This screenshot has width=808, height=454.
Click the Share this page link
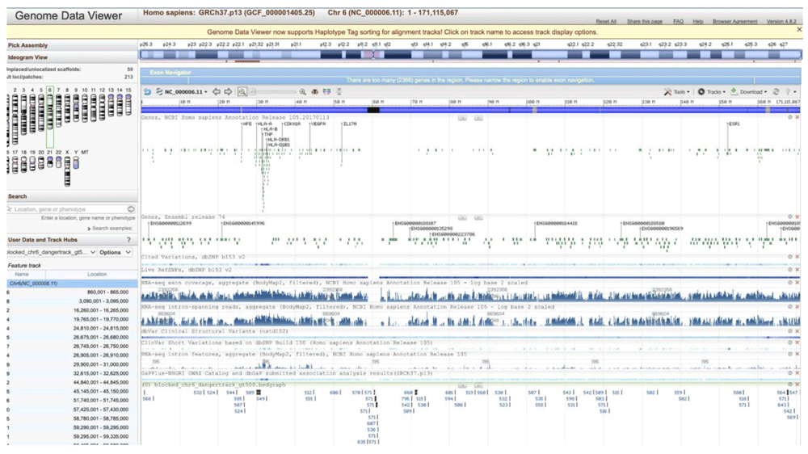645,22
